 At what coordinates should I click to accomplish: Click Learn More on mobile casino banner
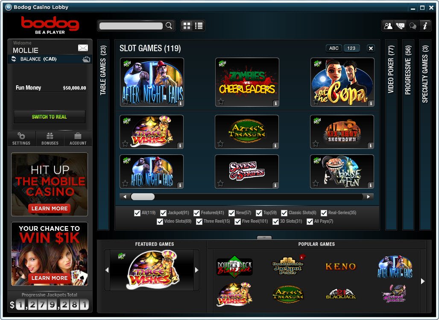[49, 208]
